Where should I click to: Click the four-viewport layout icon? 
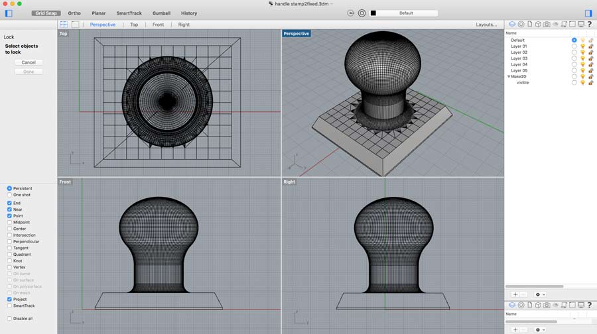pos(64,25)
